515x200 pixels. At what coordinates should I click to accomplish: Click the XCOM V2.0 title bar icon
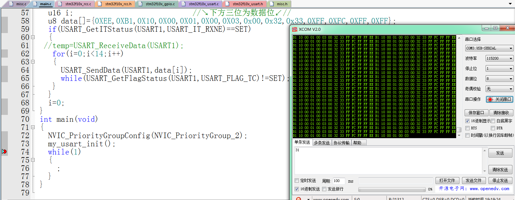tap(295, 29)
